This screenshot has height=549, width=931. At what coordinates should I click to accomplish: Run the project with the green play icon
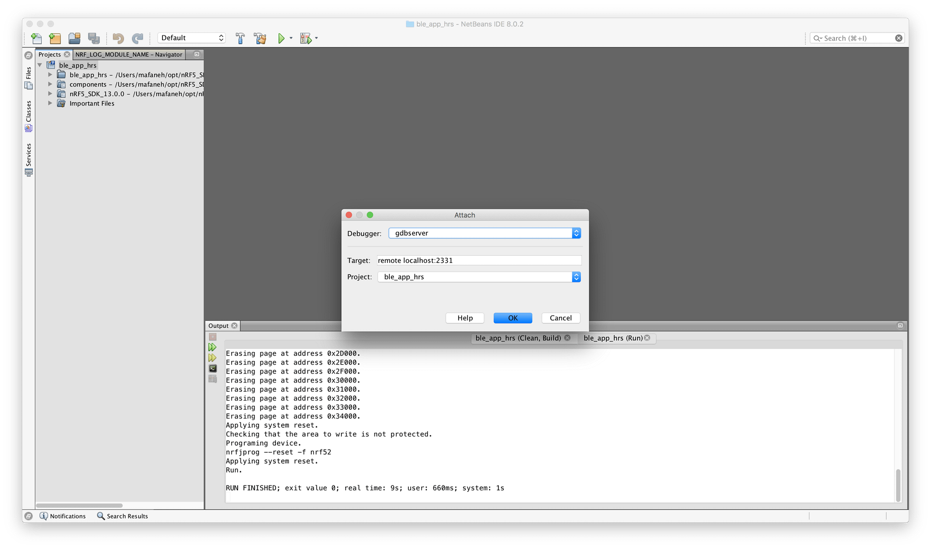(282, 38)
